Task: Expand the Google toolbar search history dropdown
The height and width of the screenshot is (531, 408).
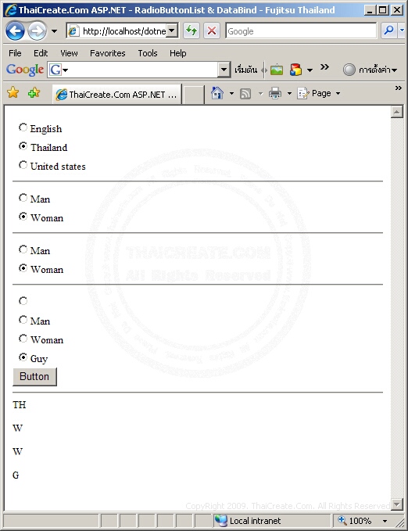Action: [x=224, y=70]
